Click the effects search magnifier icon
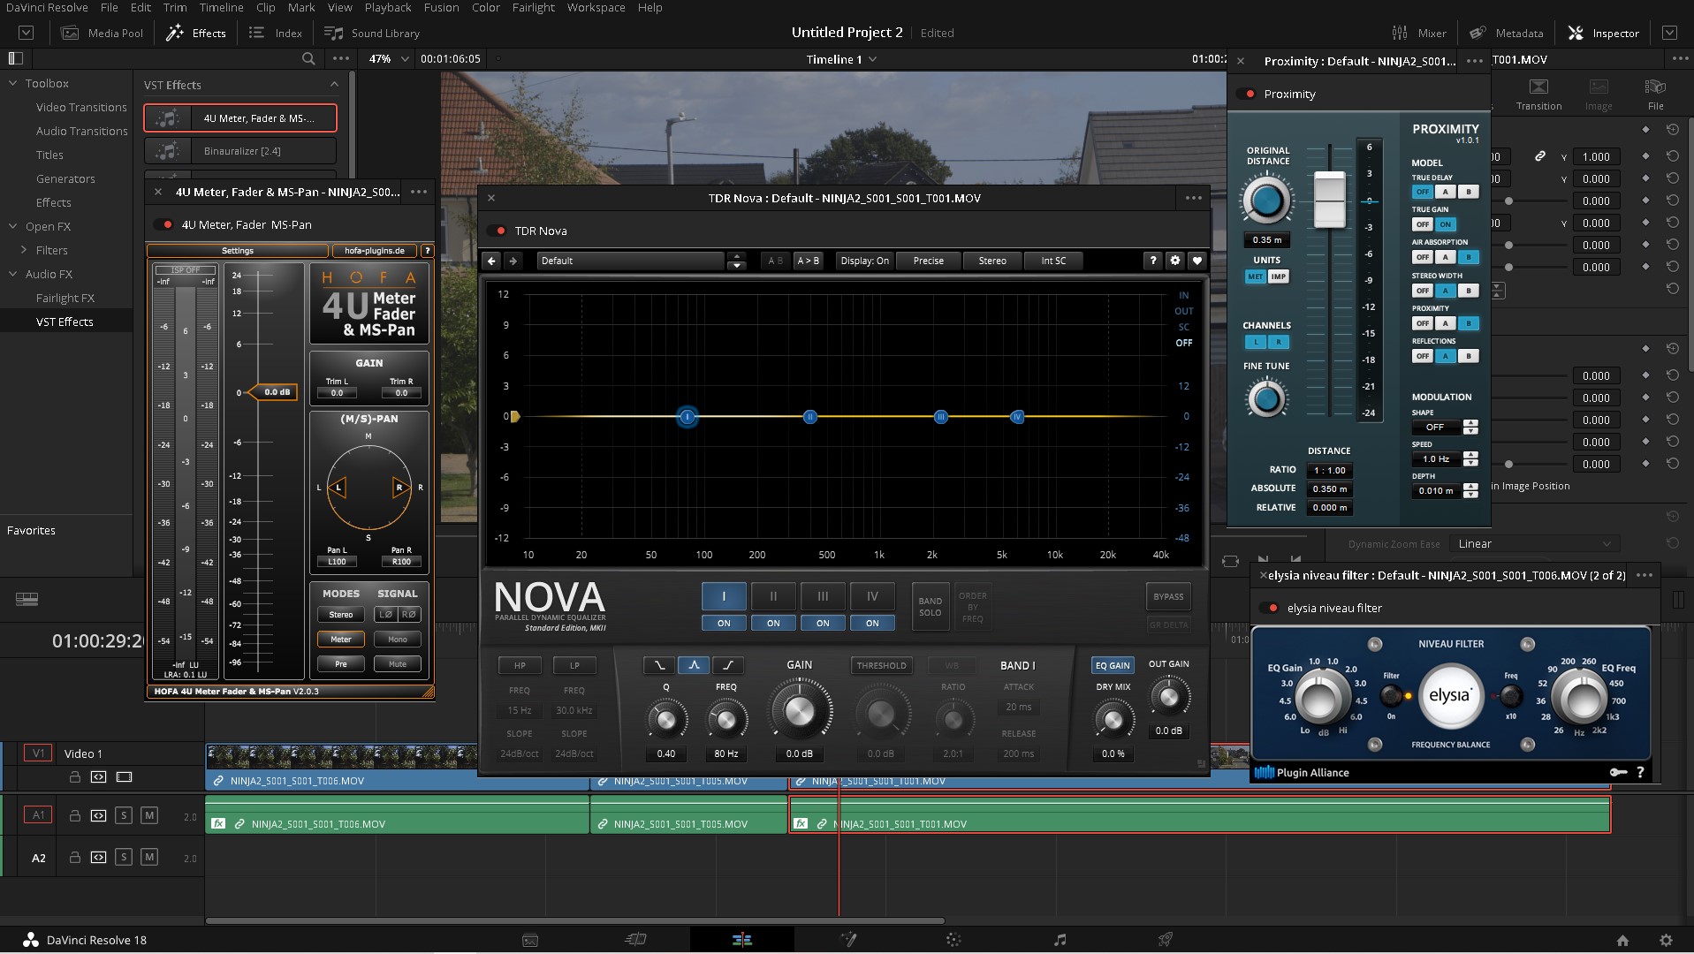Image resolution: width=1694 pixels, height=954 pixels. (x=308, y=58)
